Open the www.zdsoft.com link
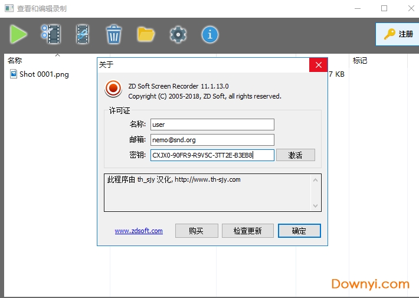The image size is (419, 298). click(139, 231)
